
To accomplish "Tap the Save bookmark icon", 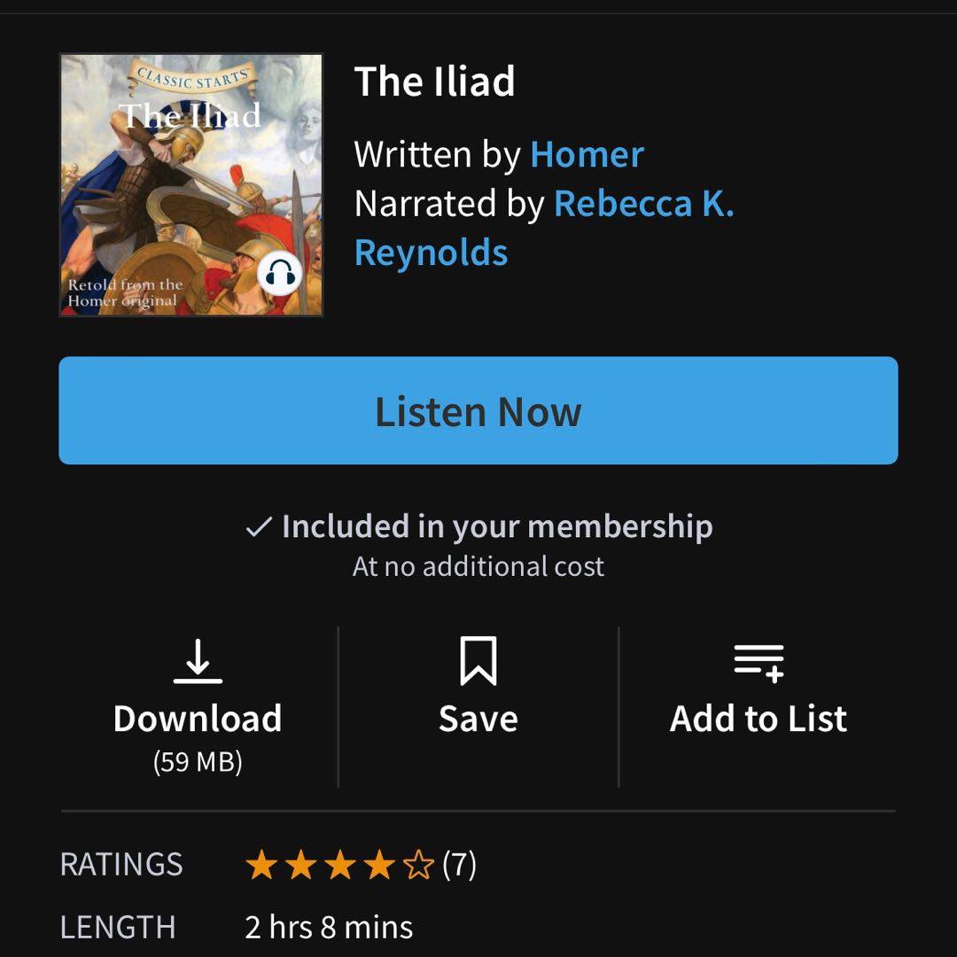I will point(478,661).
